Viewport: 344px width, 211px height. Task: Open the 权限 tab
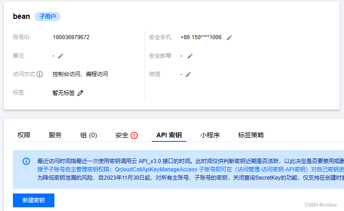click(x=24, y=135)
